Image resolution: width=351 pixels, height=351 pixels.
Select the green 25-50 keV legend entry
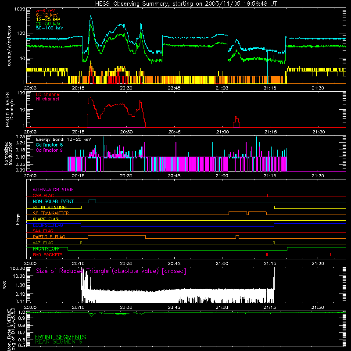tap(48, 24)
